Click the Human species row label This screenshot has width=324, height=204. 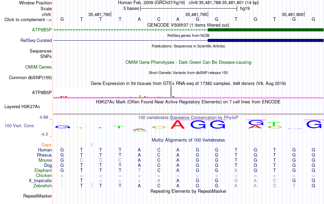(x=45, y=150)
